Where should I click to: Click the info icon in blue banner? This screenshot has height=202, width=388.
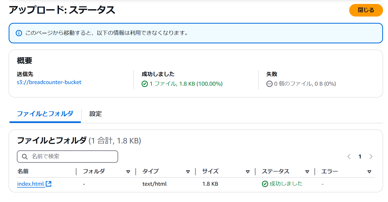click(x=19, y=33)
